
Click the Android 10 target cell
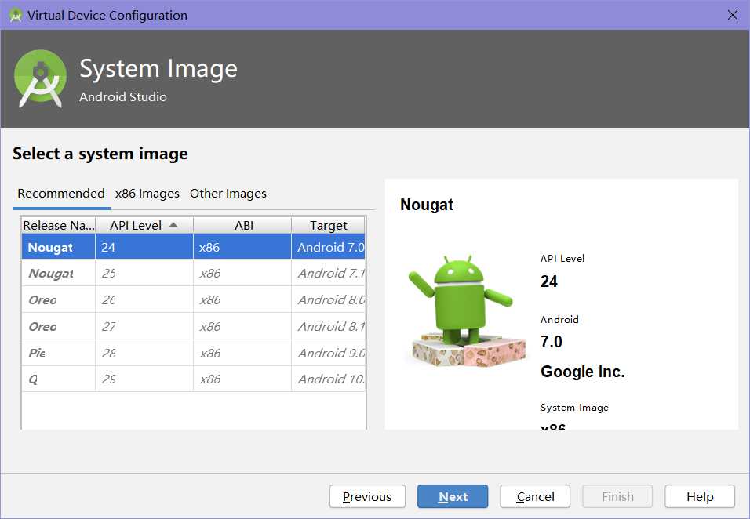328,379
